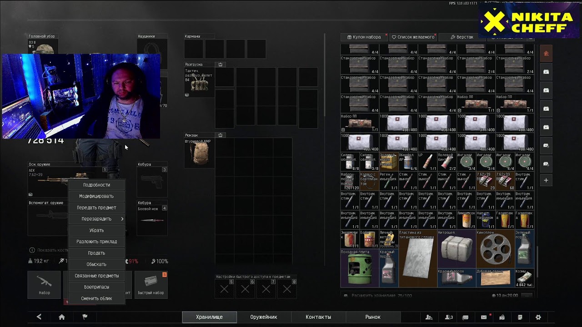Viewport: 582px width, 327px height.
Task: Select the Штурмовой AMP backpack slot
Action: pos(199,153)
